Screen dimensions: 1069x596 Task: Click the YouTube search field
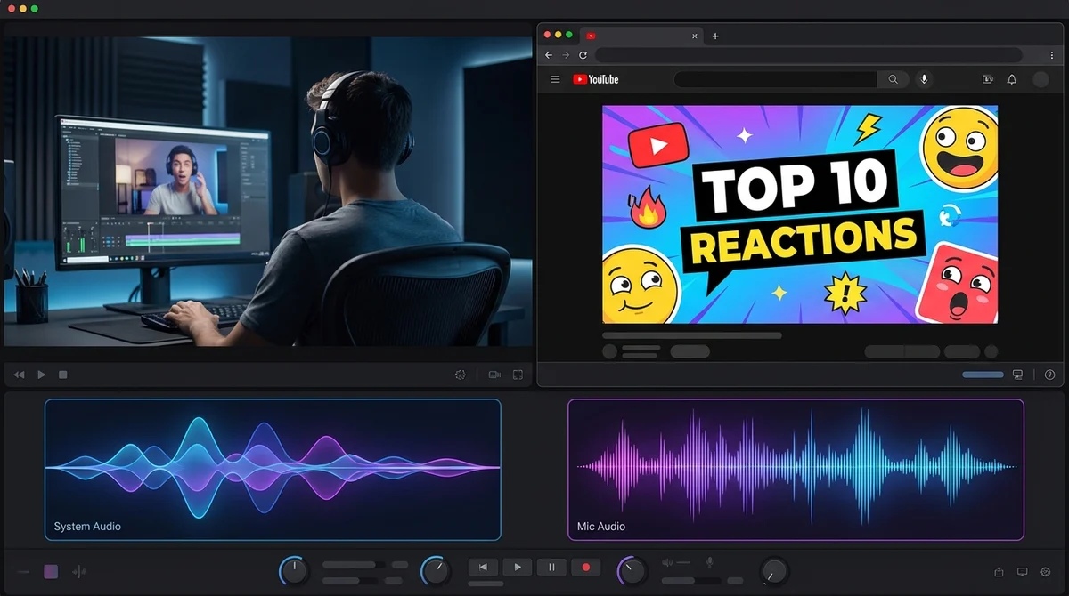pyautogui.click(x=776, y=79)
